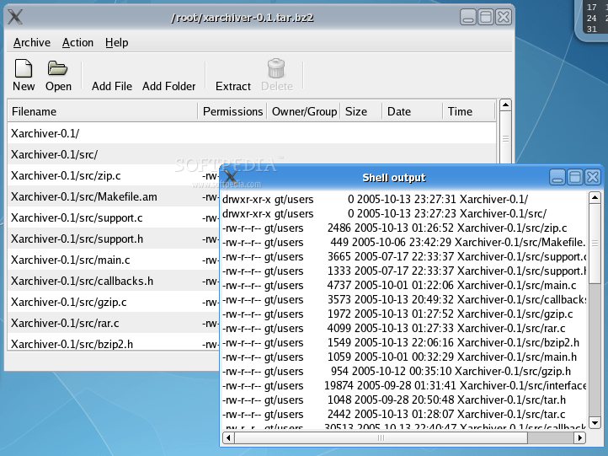Click the shell output line with size 3665

404,256
